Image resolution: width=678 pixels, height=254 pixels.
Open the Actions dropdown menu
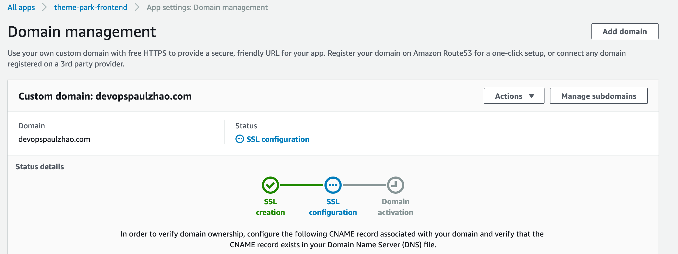click(514, 96)
